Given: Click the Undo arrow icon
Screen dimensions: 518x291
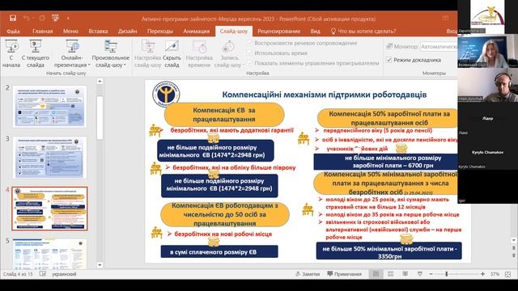Looking at the screenshot, I should [x=27, y=18].
